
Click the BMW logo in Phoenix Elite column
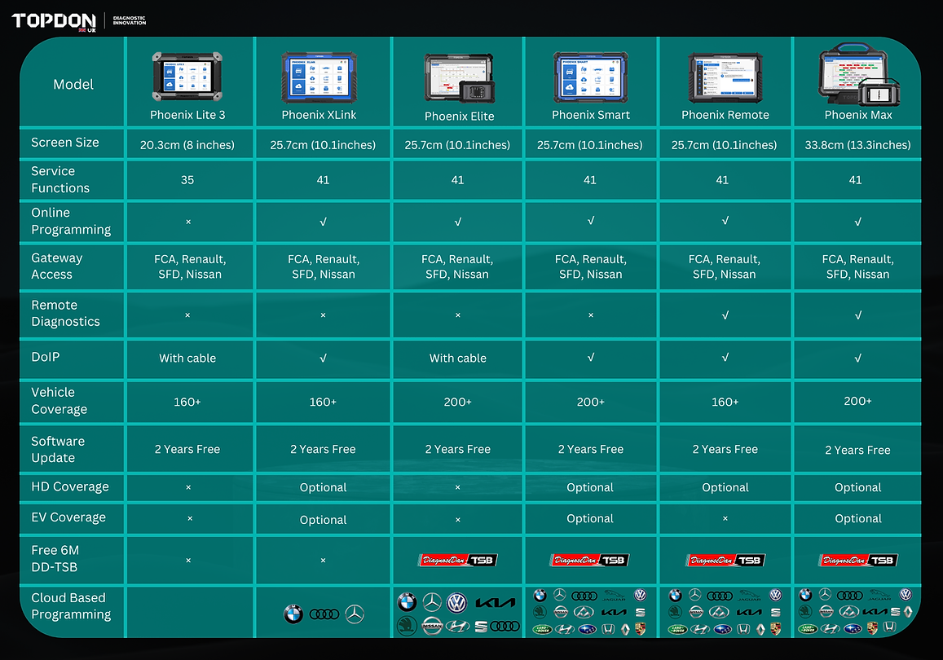click(x=408, y=601)
